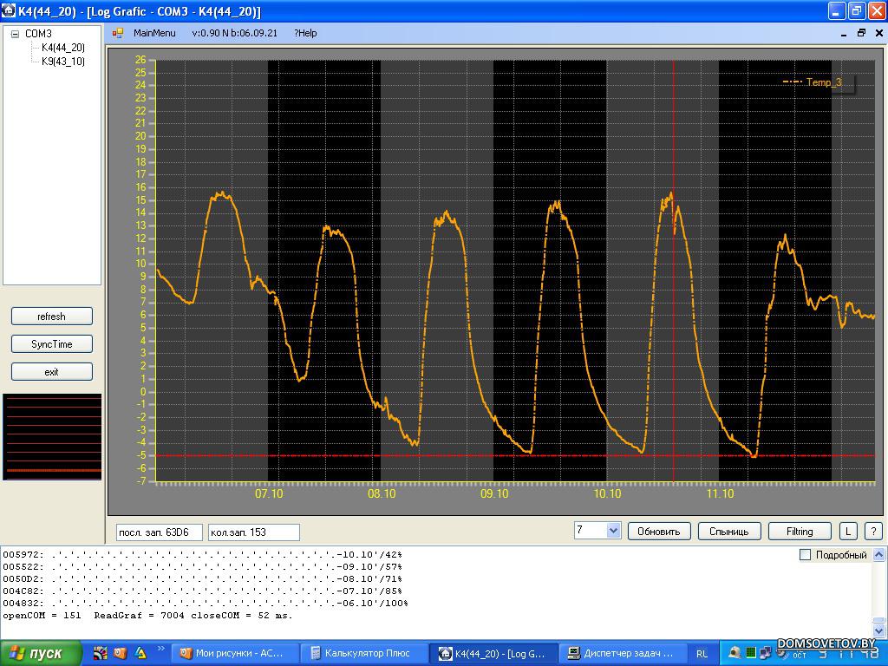Select the COM3 port in the tree
The image size is (888, 666).
pyautogui.click(x=38, y=34)
